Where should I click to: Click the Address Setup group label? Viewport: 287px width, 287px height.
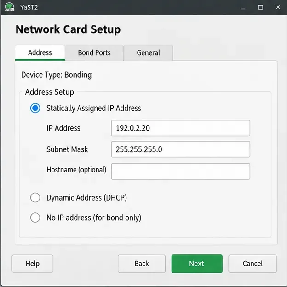coord(50,92)
